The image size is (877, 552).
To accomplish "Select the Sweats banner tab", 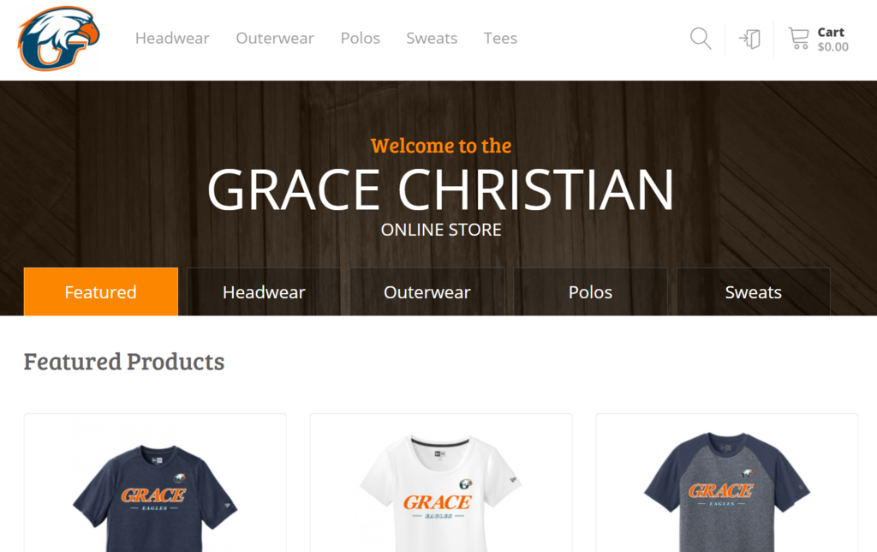I will pyautogui.click(x=754, y=291).
